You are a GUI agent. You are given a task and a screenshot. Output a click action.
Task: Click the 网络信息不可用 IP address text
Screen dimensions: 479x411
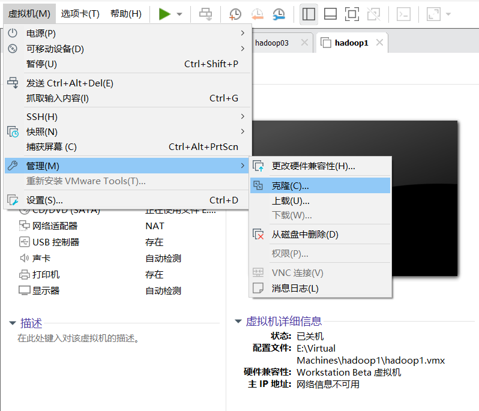point(328,384)
